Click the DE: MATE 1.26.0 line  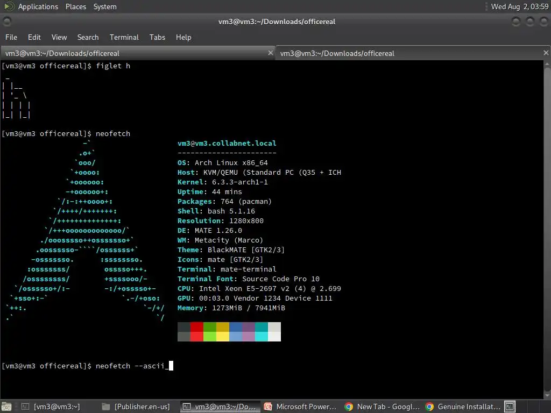(209, 230)
